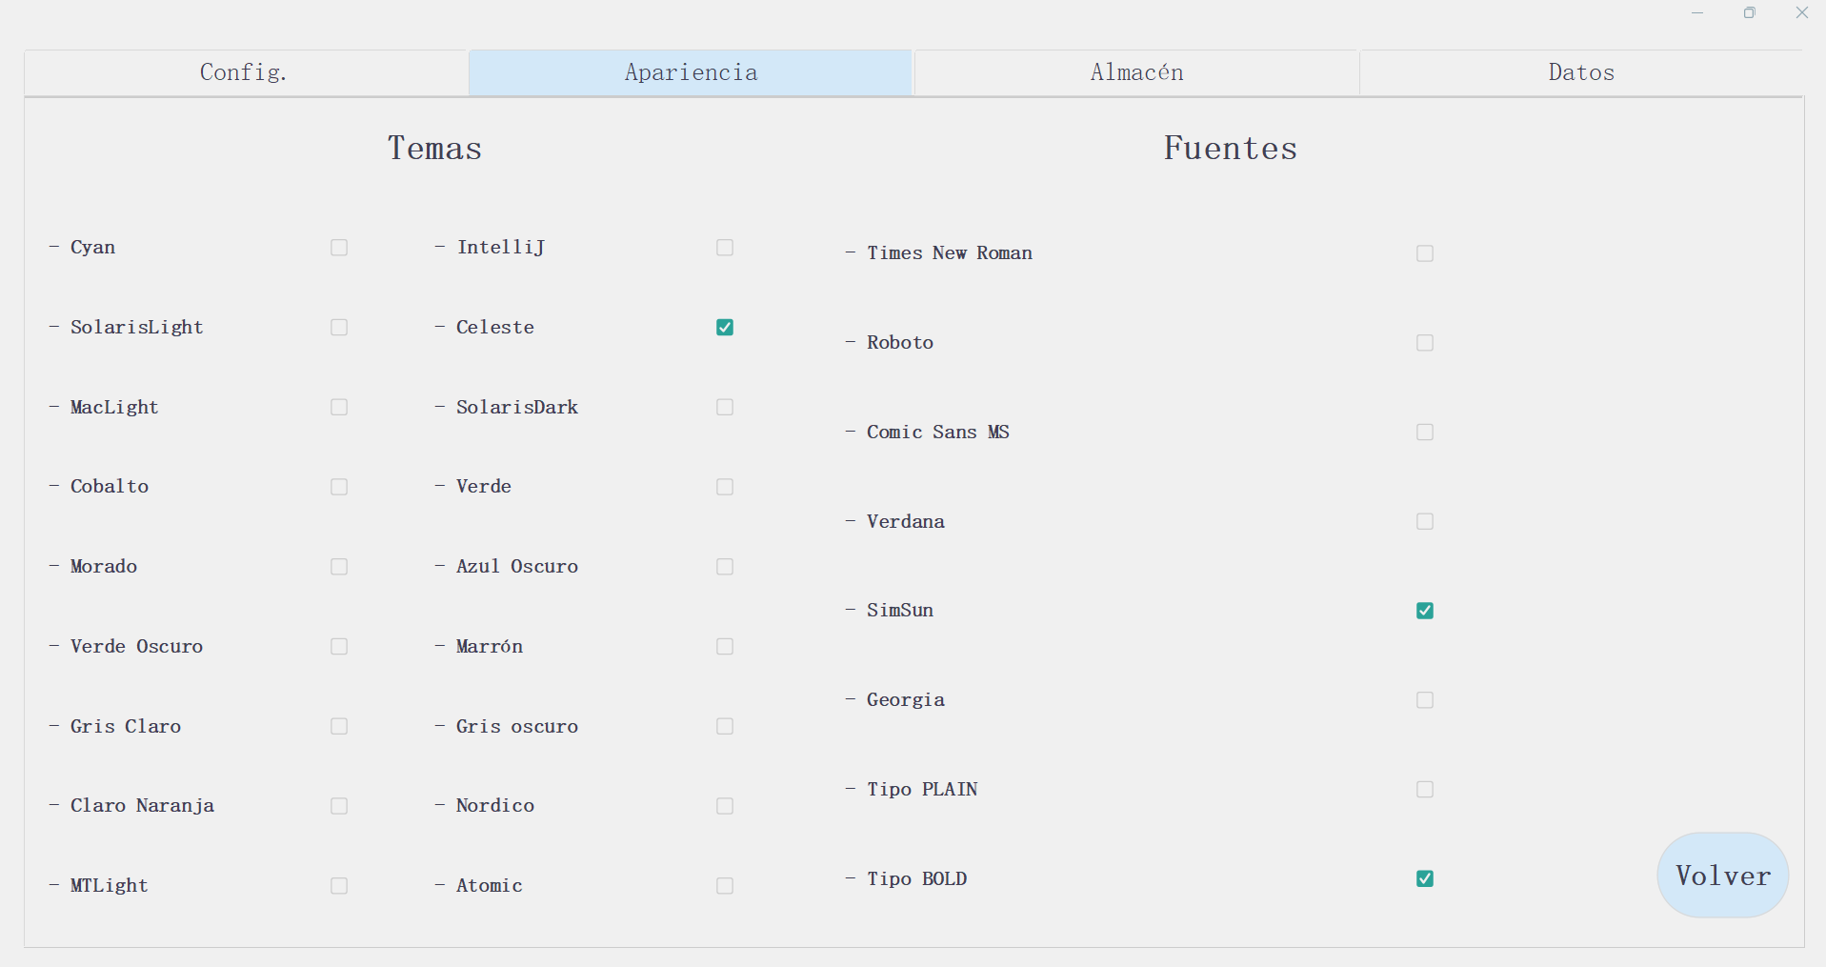Disable the Tipo BOLD checkbox

tap(1425, 879)
